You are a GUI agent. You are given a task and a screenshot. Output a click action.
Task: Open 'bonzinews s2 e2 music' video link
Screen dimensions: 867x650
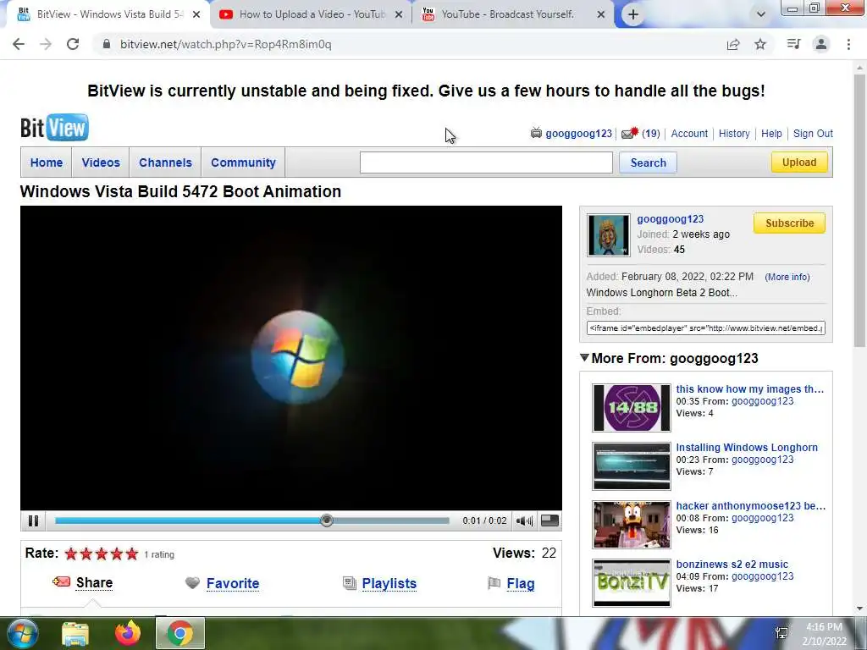click(732, 565)
